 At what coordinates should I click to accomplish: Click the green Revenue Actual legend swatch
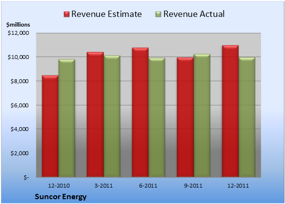[158, 15]
